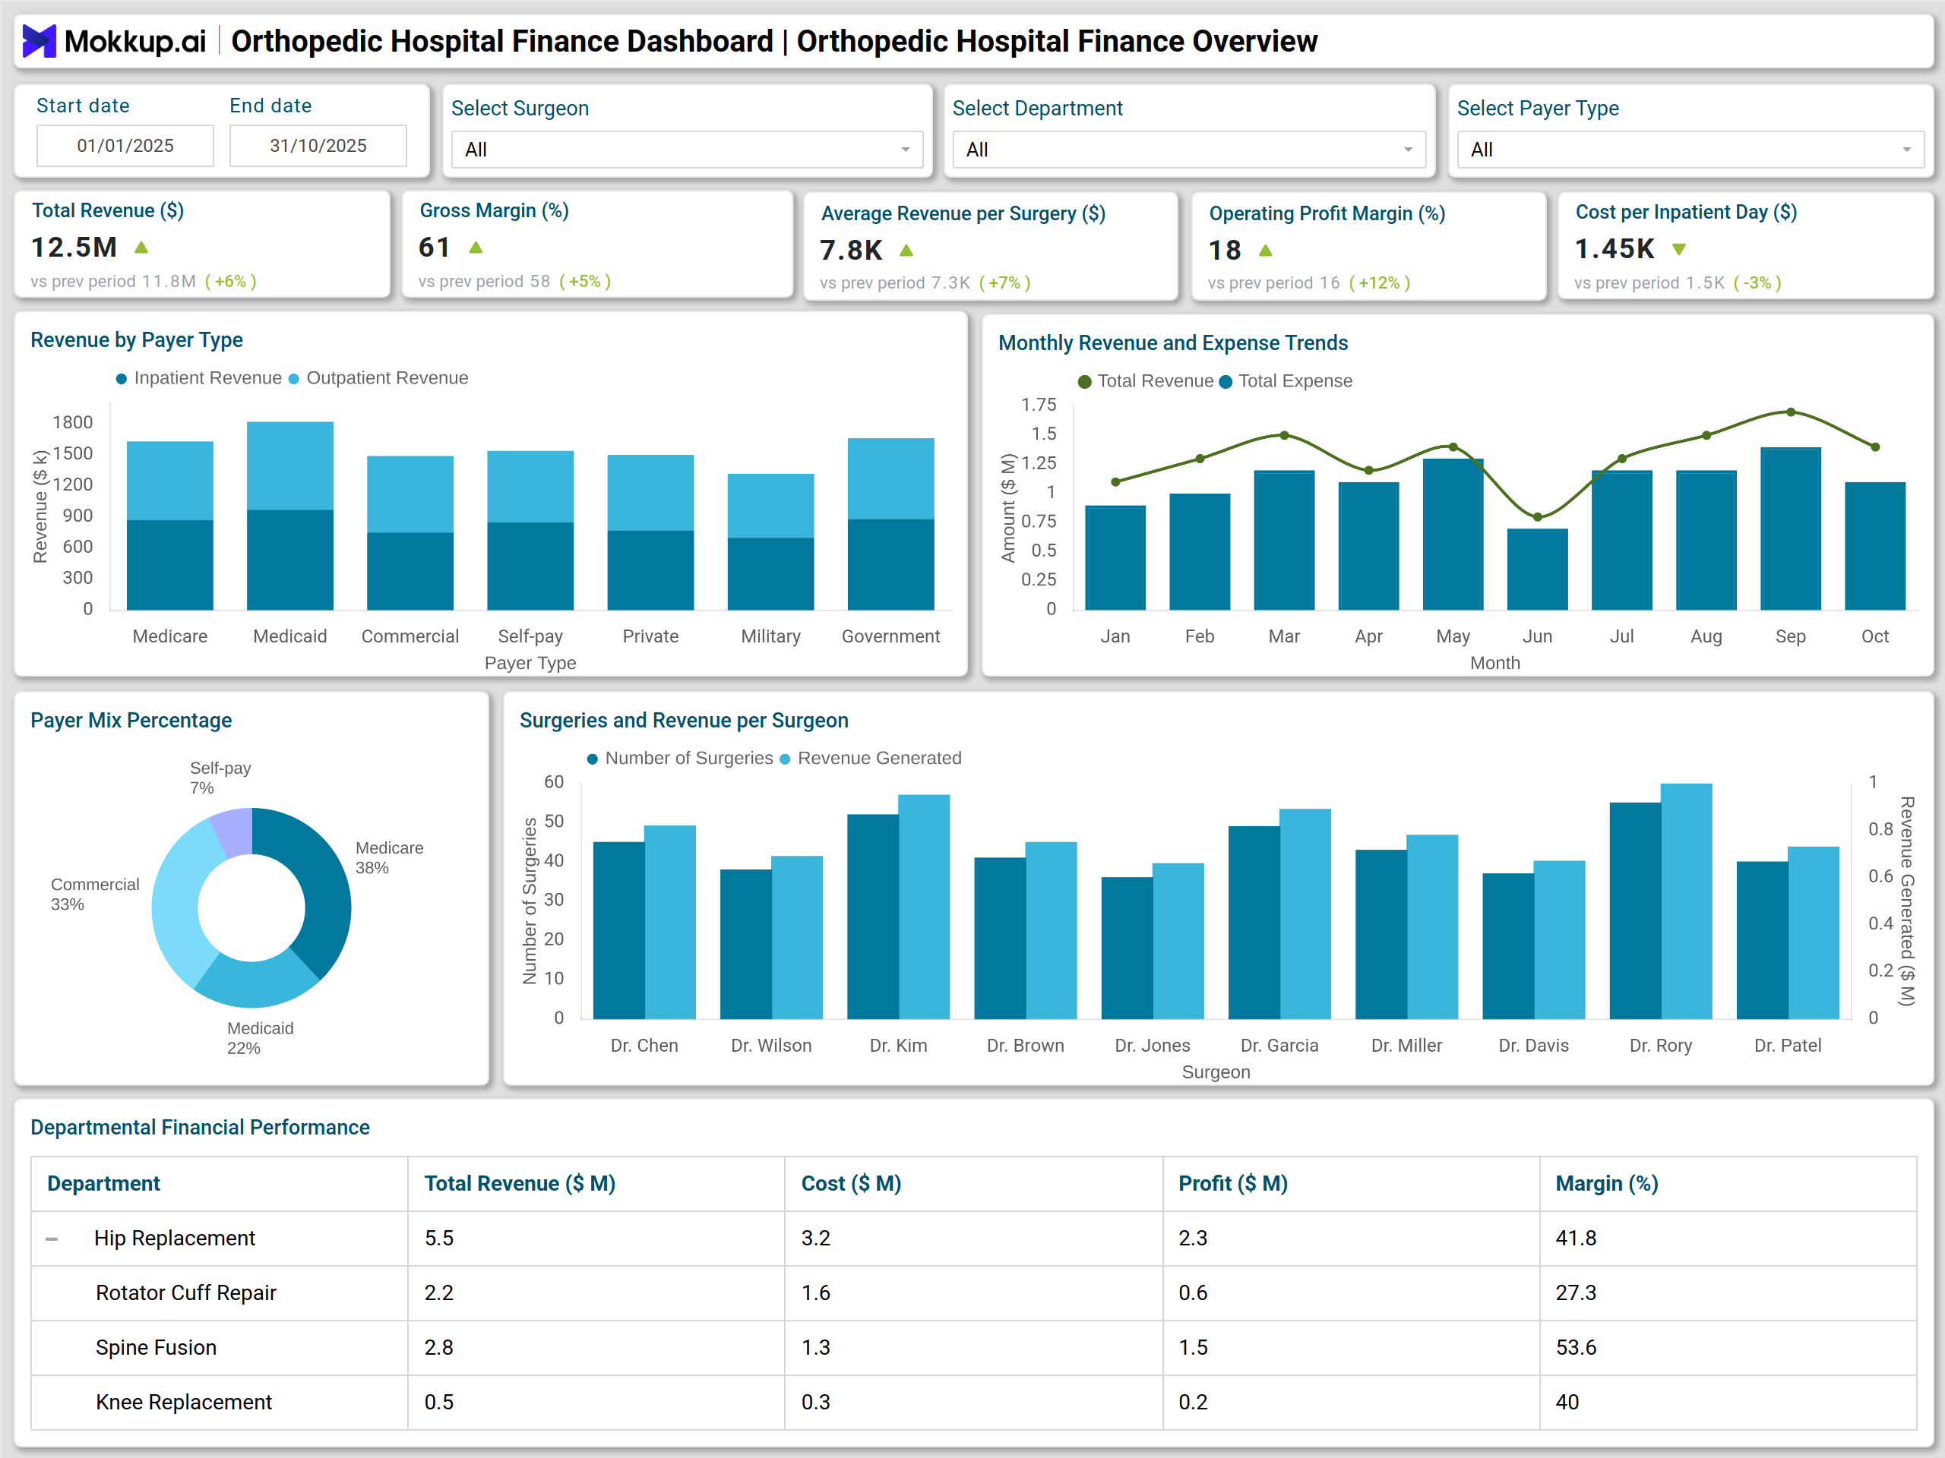Click the Total Revenue up-trend arrow
The width and height of the screenshot is (1945, 1458).
[x=141, y=248]
